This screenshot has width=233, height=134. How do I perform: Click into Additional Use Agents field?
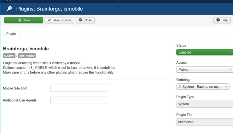79,100
